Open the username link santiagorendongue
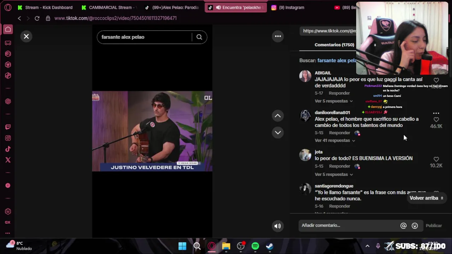The image size is (452, 254). pyautogui.click(x=334, y=186)
